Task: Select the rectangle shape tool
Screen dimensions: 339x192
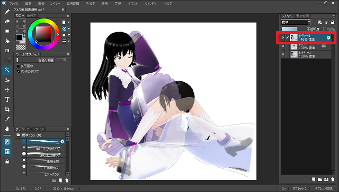Action: point(7,31)
